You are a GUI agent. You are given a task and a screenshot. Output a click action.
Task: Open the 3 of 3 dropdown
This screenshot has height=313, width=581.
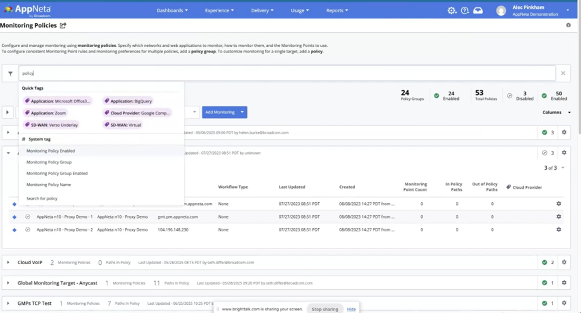pos(554,168)
